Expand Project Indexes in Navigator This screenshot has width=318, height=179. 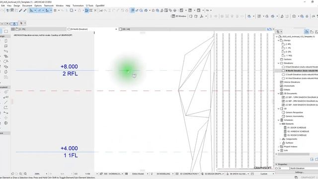pos(278,147)
